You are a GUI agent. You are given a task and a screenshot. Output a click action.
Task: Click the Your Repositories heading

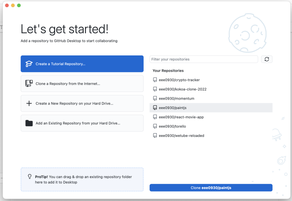[x=168, y=71]
